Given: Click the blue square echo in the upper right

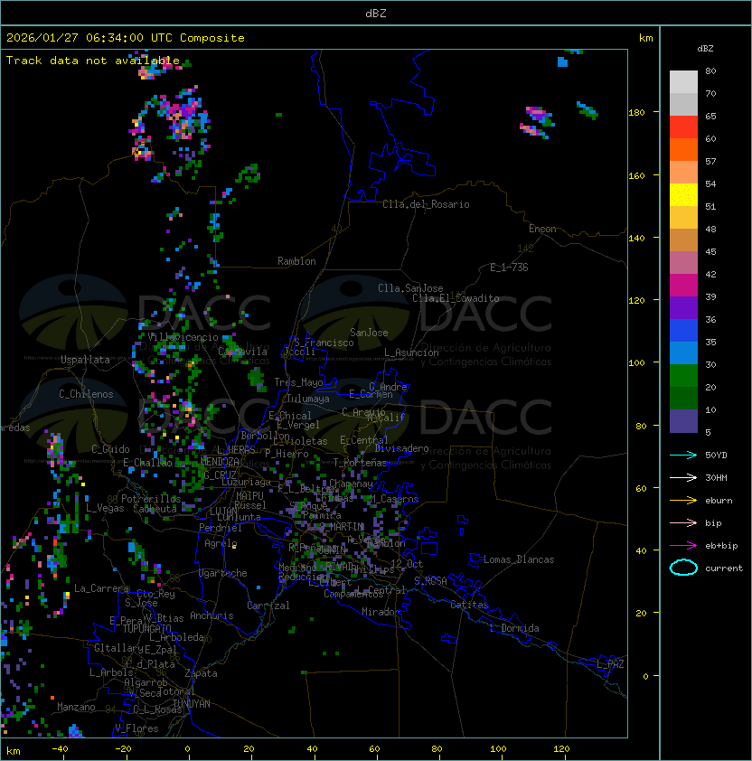Looking at the screenshot, I should coord(563,61).
